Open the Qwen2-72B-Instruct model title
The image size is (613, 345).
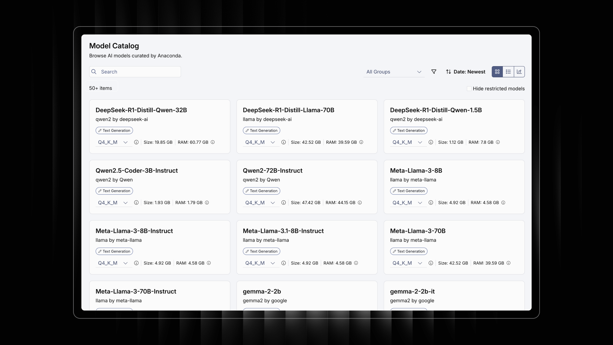point(272,170)
